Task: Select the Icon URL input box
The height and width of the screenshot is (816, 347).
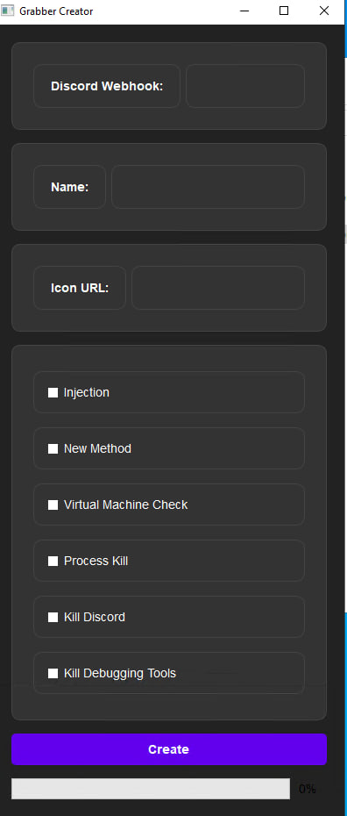Action: point(218,288)
